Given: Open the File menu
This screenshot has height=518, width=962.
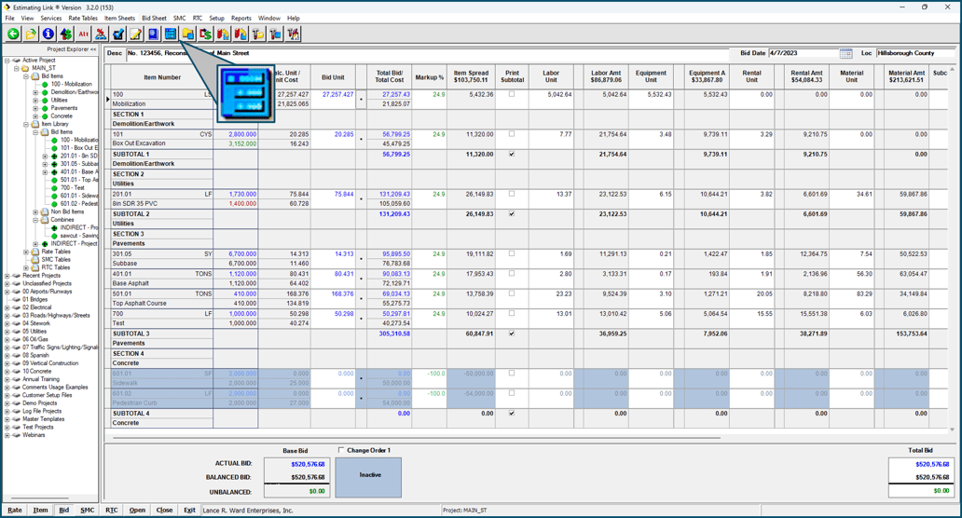Looking at the screenshot, I should (10, 18).
